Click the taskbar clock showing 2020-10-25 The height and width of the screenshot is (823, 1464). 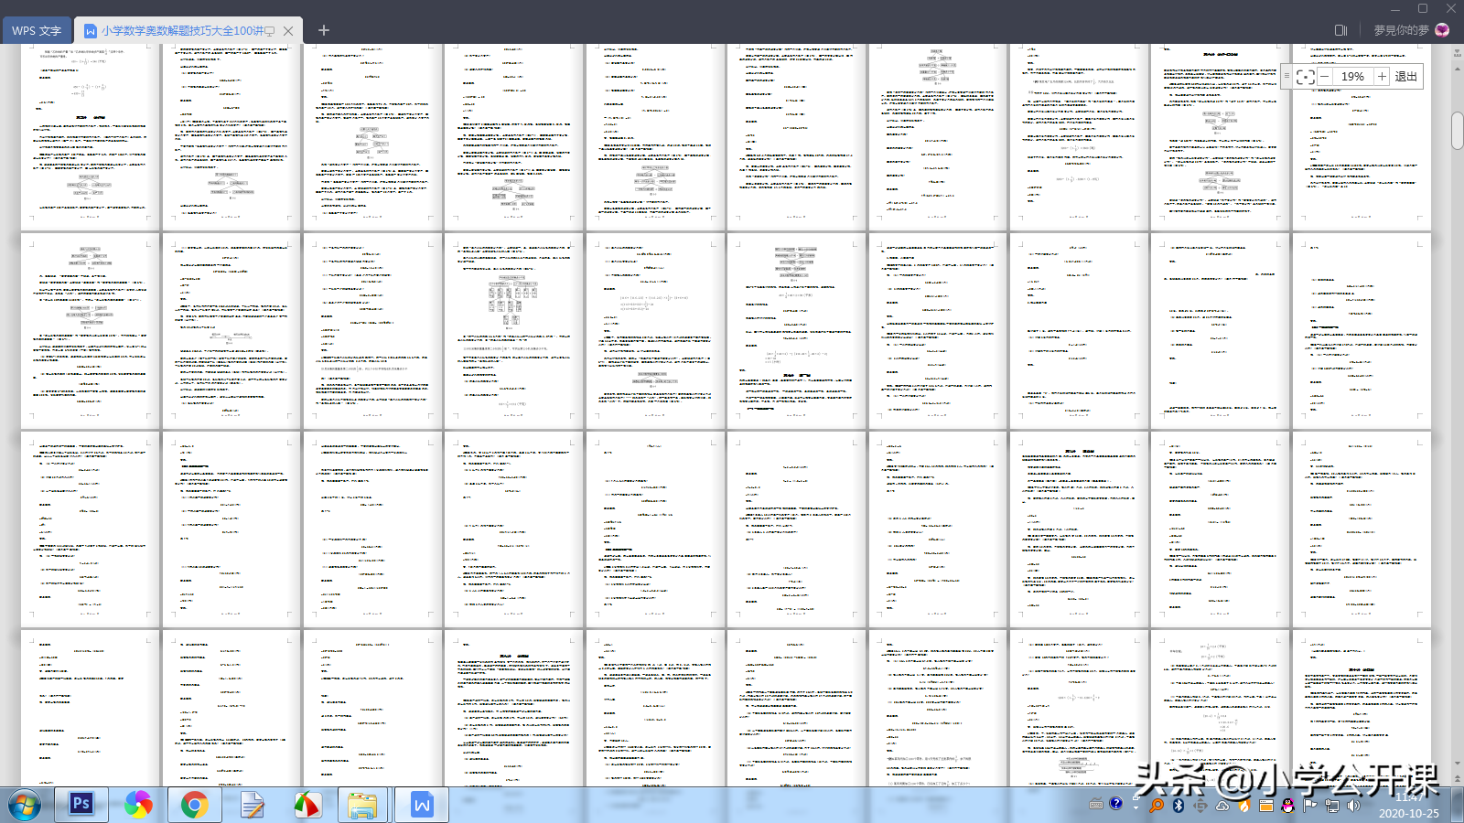(1409, 806)
